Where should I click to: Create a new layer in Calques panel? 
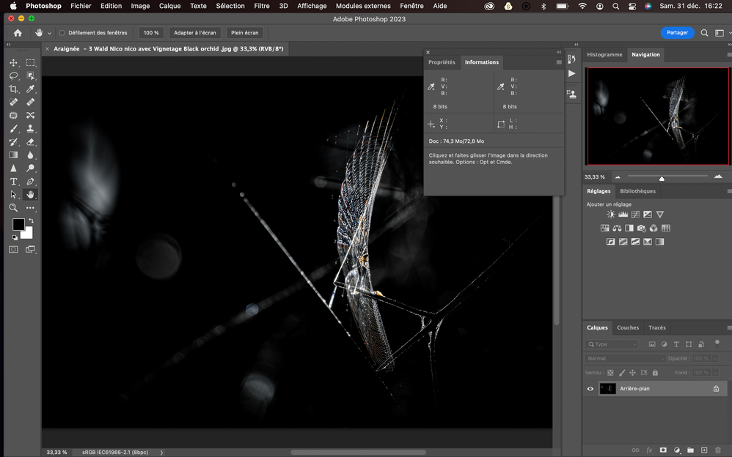click(x=704, y=450)
